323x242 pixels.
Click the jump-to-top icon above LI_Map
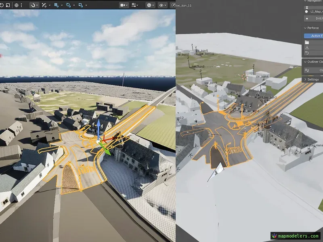pos(307,7)
